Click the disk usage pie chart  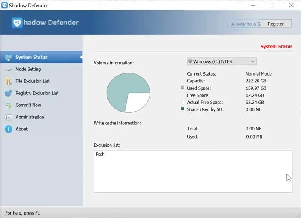point(128,92)
